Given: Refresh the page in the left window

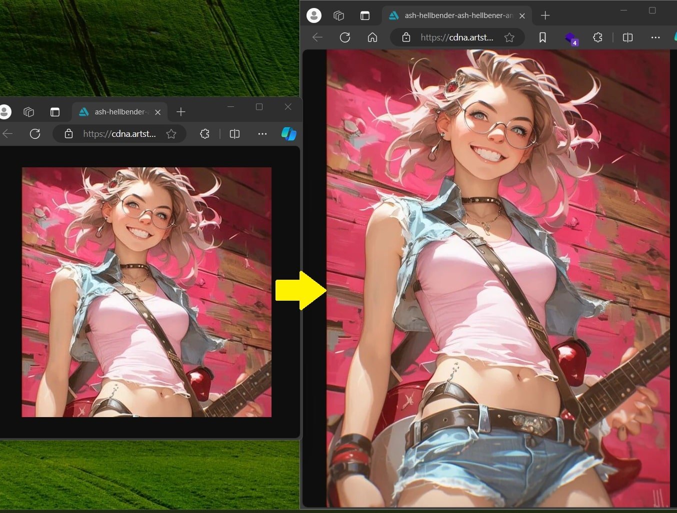Looking at the screenshot, I should pyautogui.click(x=35, y=134).
